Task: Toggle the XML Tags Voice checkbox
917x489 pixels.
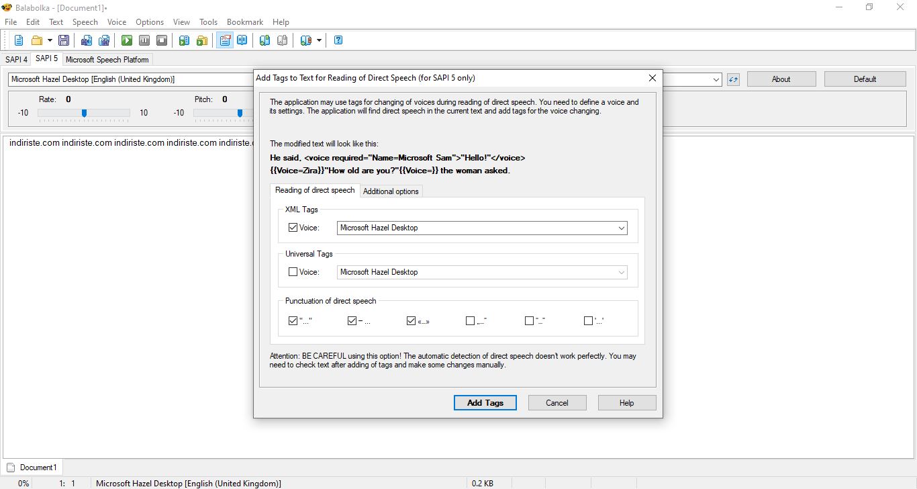Action: pos(293,228)
